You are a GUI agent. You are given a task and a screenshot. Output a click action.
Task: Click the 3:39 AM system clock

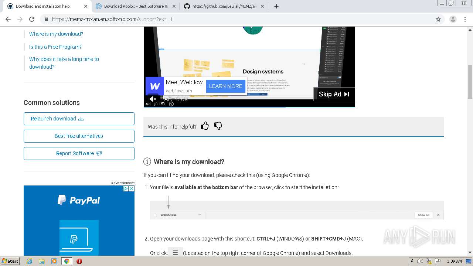pyautogui.click(x=454, y=261)
